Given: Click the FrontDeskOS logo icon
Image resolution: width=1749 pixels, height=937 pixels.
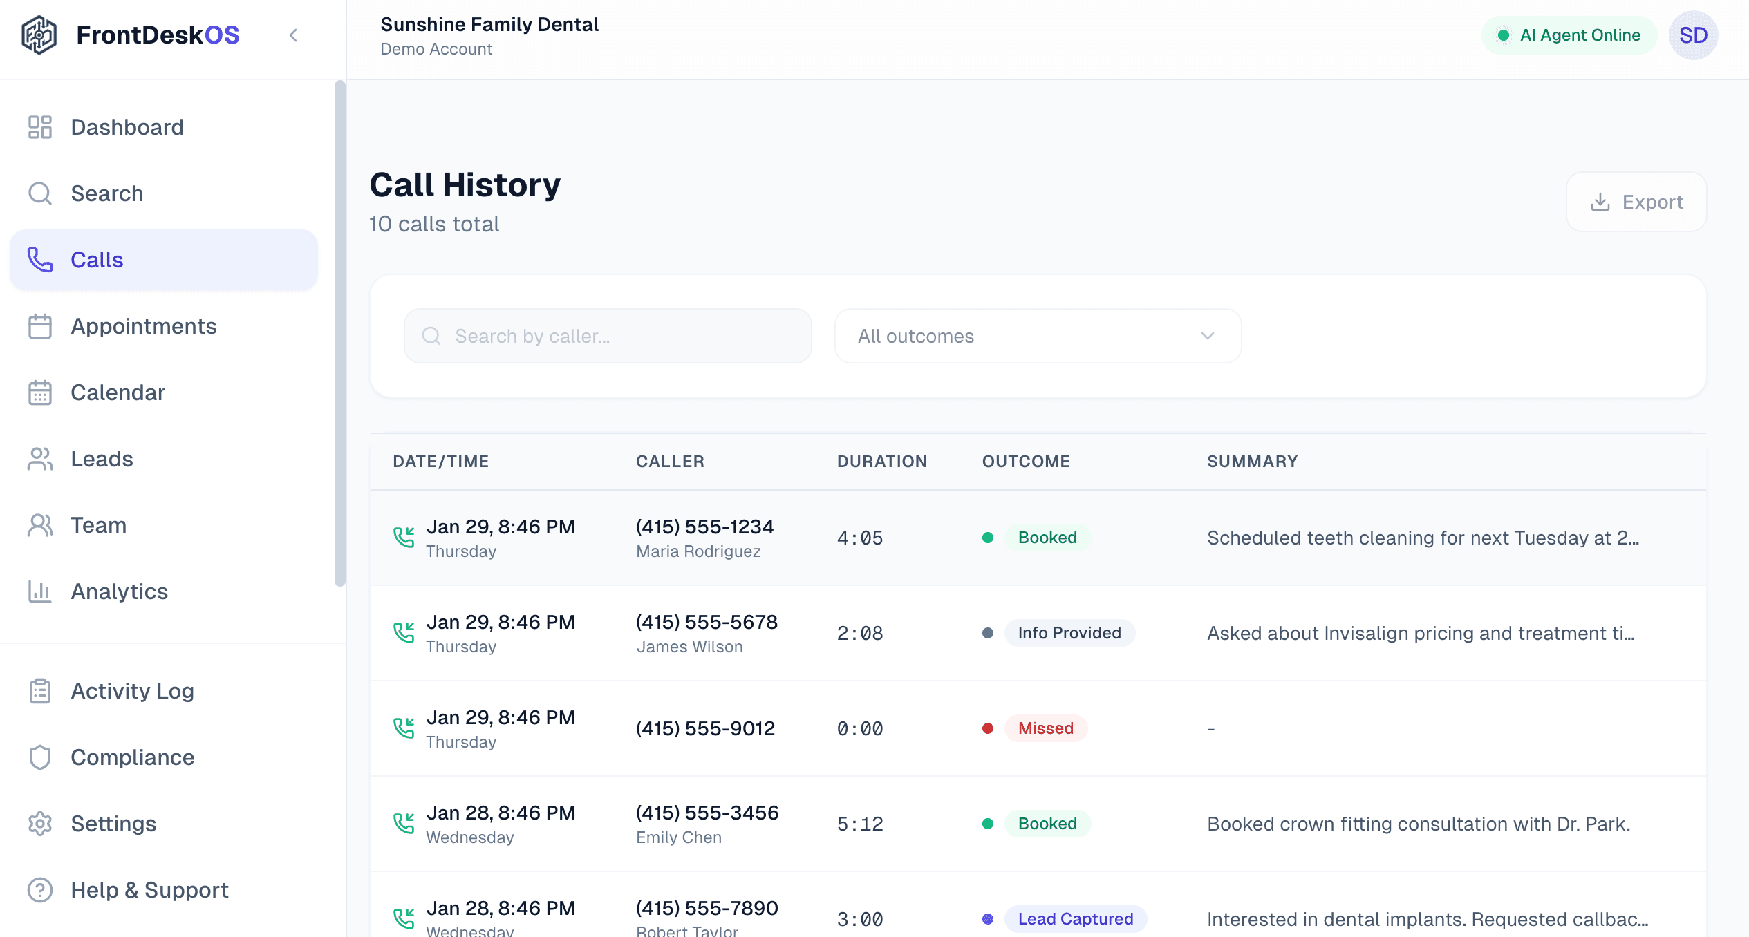Looking at the screenshot, I should (39, 35).
